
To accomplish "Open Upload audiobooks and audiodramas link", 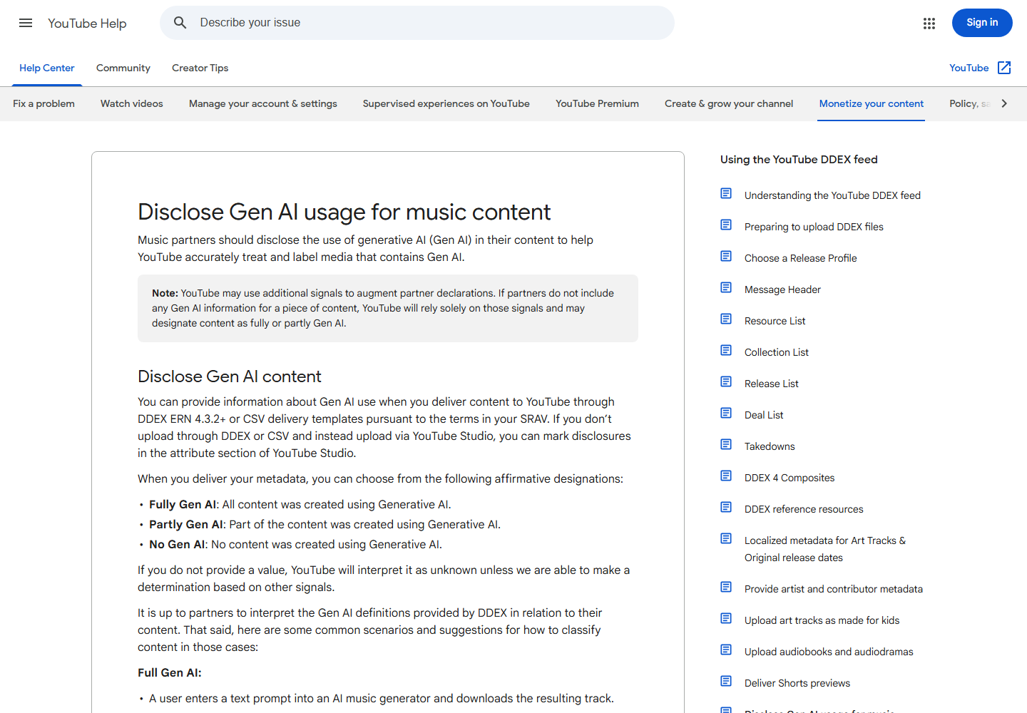I will pos(829,652).
